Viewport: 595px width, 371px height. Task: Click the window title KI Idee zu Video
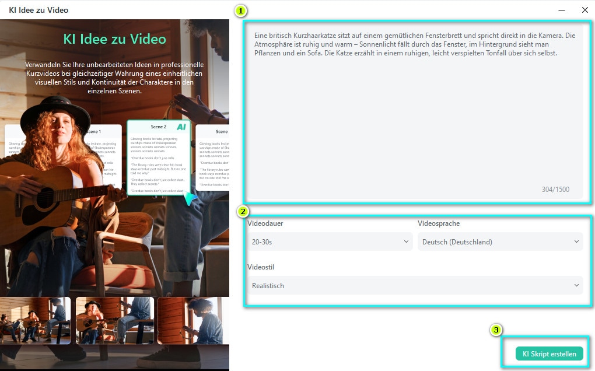[38, 10]
